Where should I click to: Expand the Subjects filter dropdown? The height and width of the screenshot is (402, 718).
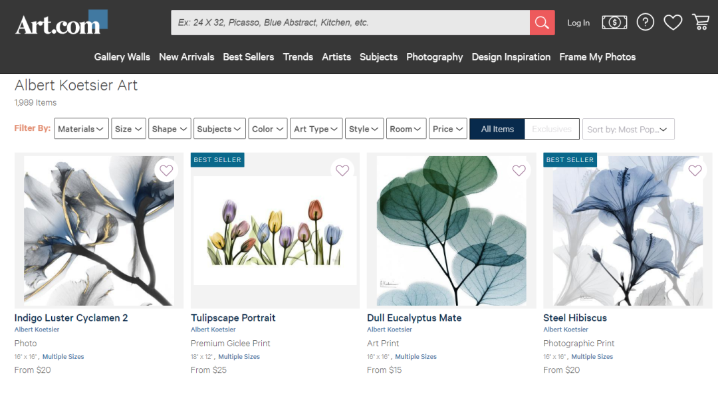pyautogui.click(x=219, y=129)
